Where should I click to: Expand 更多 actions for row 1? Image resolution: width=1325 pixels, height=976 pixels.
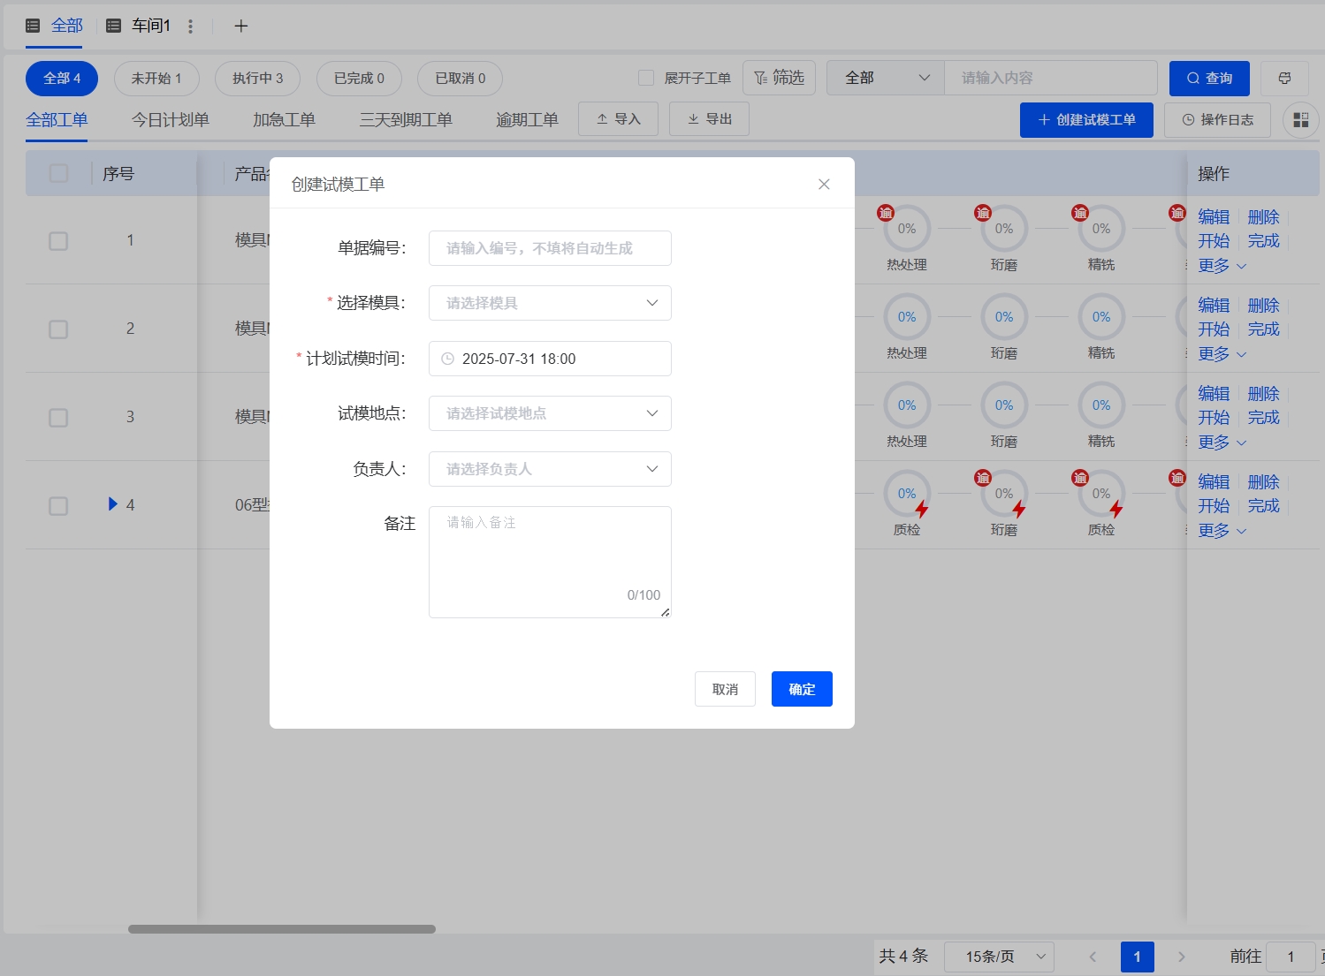1222,265
